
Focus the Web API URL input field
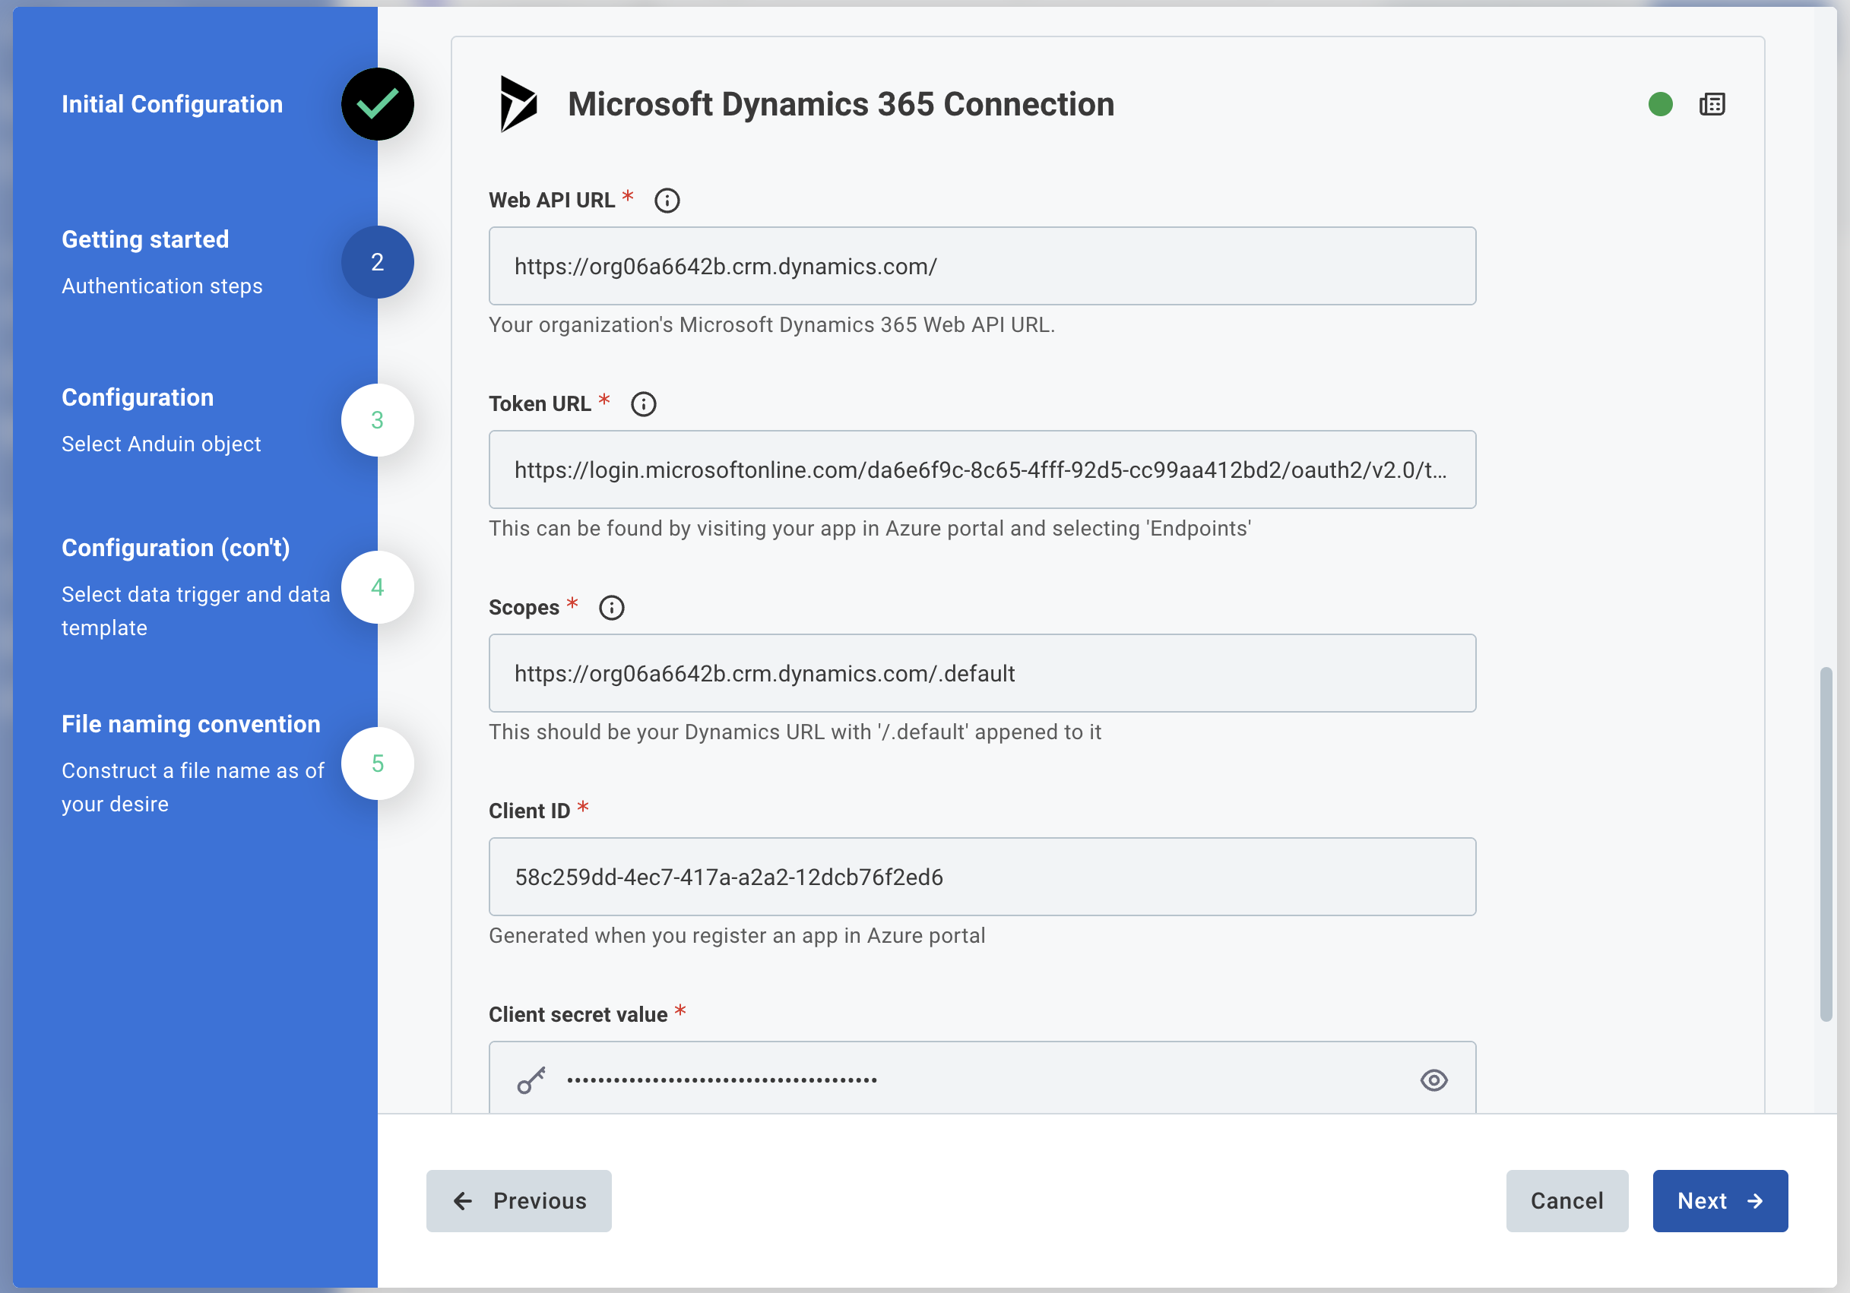pos(982,267)
